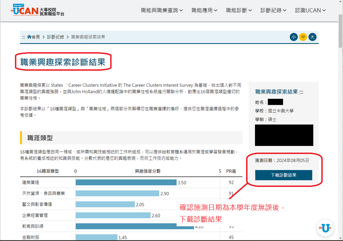
Task: Expand the 職能應用 menu
Action: click(204, 10)
